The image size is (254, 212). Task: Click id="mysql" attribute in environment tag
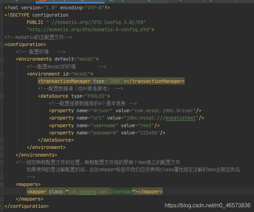click(77, 74)
